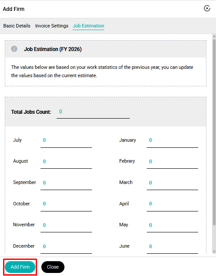Click the September estimate field
The height and width of the screenshot is (276, 216).
66,183
